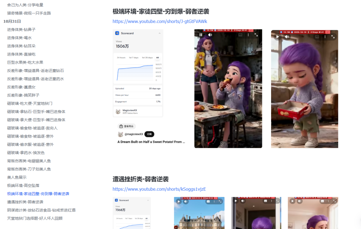Click volume icon on bright room video
The image size is (361, 229).
tap(299, 201)
